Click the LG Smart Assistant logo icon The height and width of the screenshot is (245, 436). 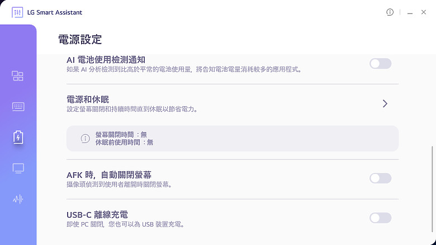(x=17, y=12)
